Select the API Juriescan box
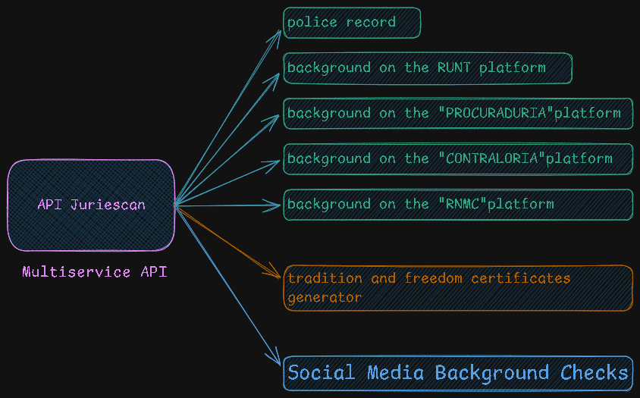Screen dimensions: 640x398 coord(91,205)
